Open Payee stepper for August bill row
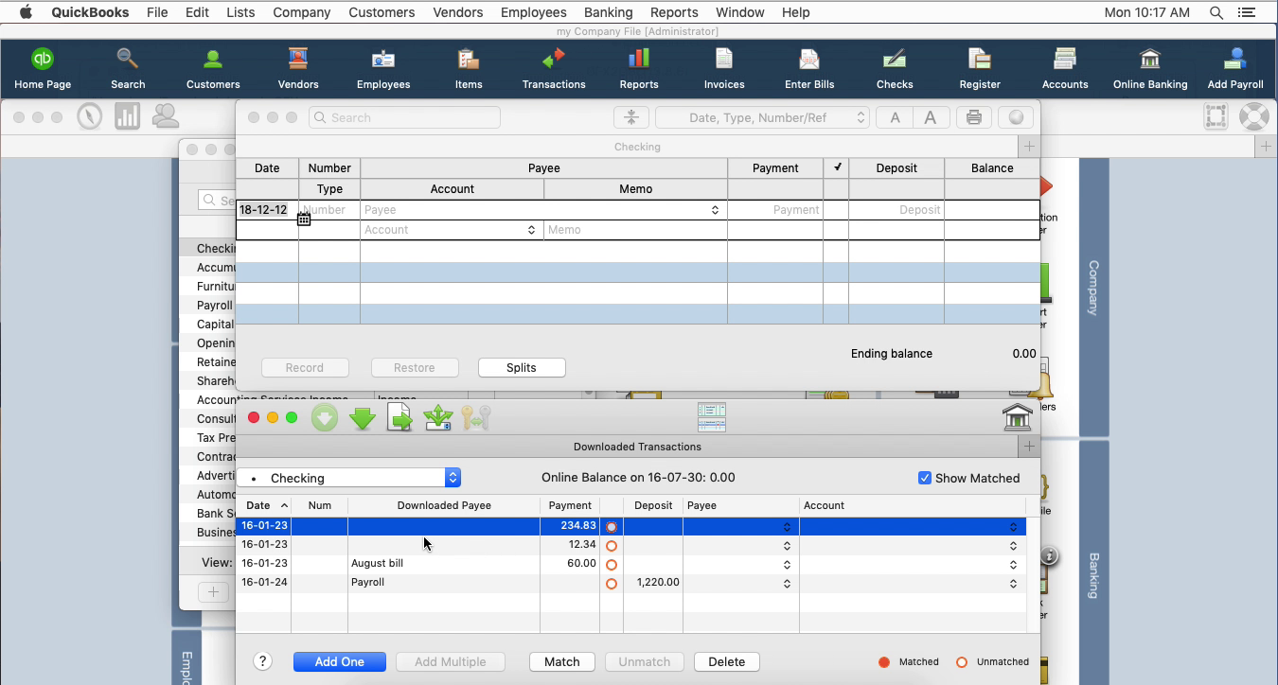This screenshot has width=1278, height=685. click(x=787, y=565)
